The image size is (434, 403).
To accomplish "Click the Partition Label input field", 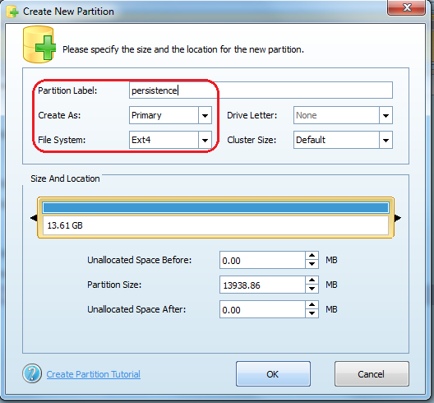I will 261,90.
